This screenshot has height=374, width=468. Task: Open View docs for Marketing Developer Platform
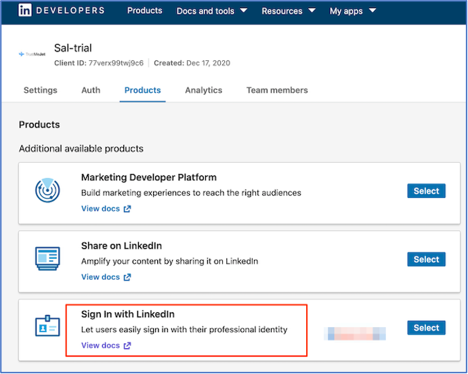tap(101, 209)
